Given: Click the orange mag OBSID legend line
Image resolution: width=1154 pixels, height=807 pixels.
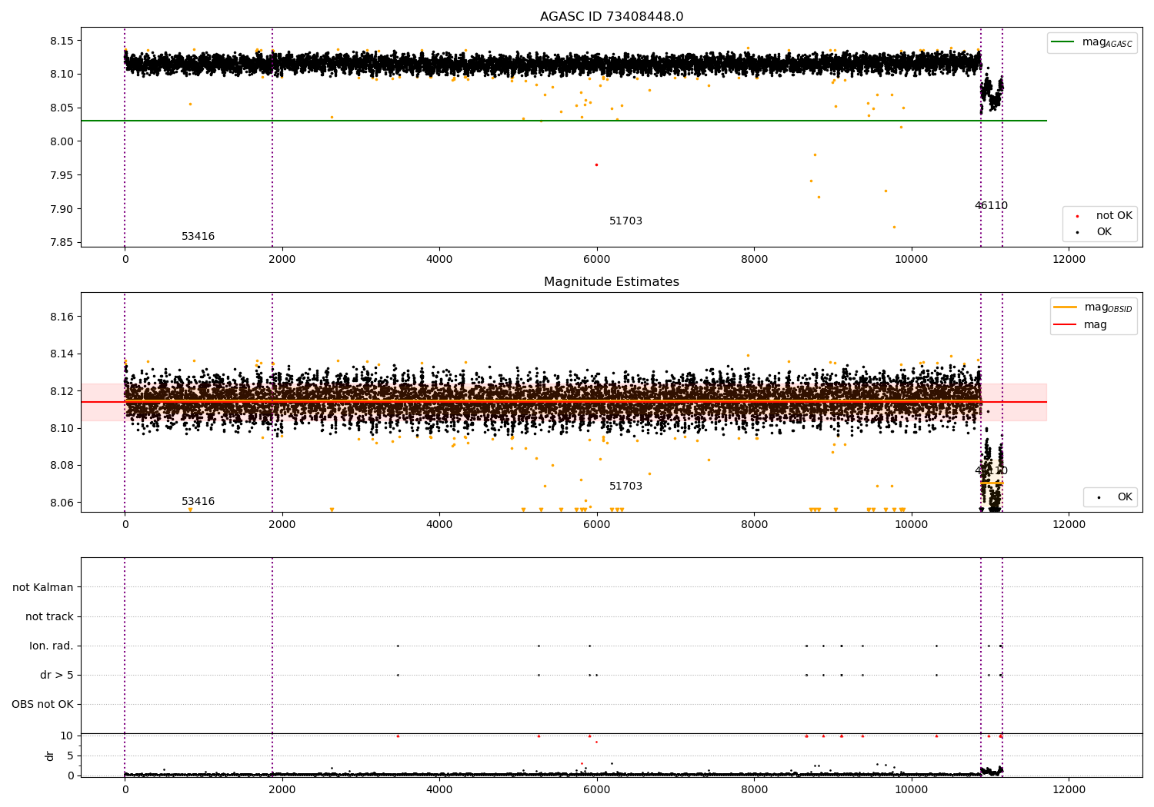Looking at the screenshot, I should pyautogui.click(x=1066, y=307).
